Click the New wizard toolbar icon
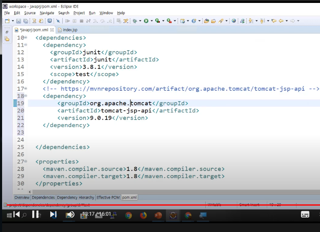 click(8, 21)
